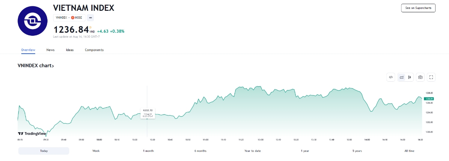This screenshot has height=161, width=449.
Task: Go to the Components tab
Action: click(x=94, y=50)
